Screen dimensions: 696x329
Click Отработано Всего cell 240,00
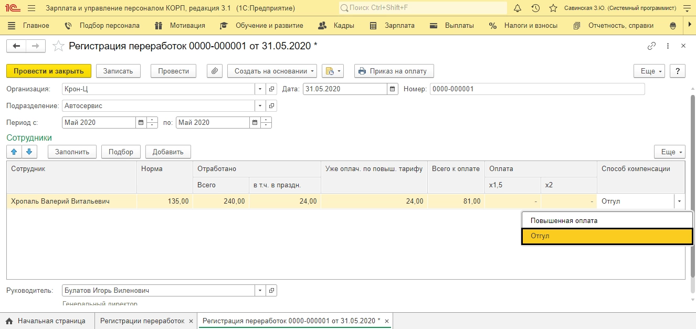221,201
